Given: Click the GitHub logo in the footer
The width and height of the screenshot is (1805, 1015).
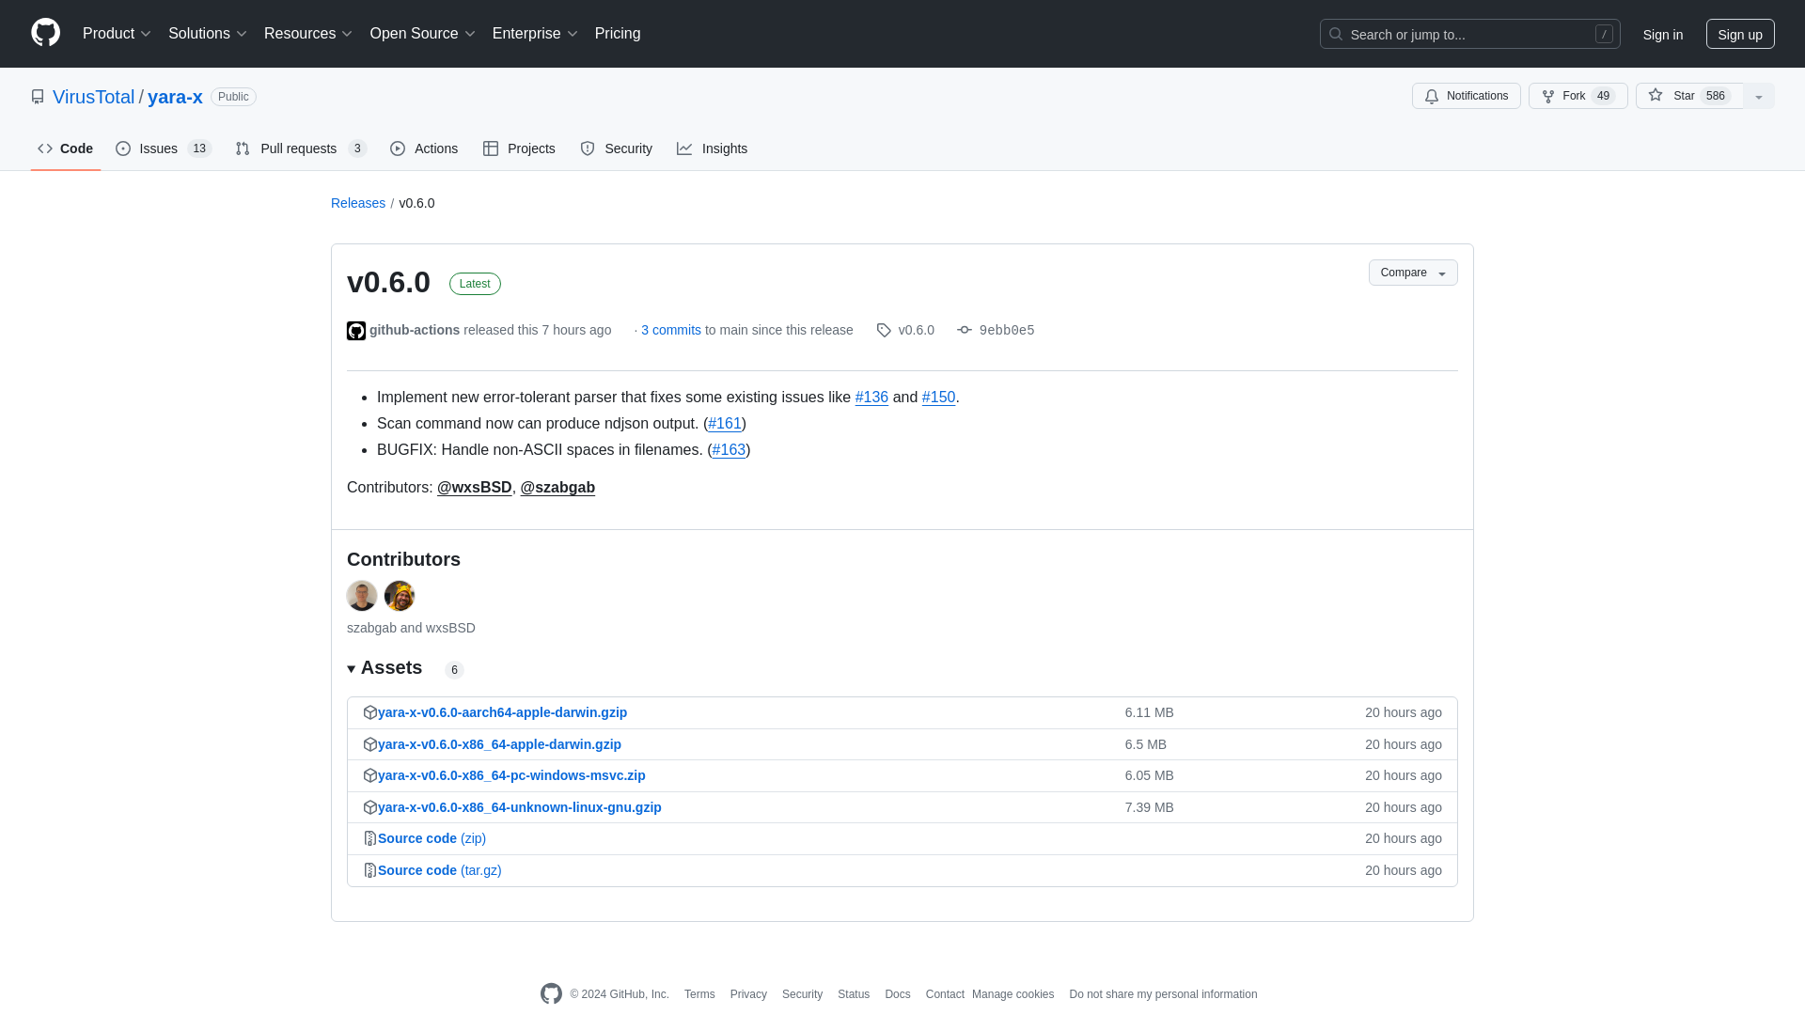Looking at the screenshot, I should (x=551, y=994).
